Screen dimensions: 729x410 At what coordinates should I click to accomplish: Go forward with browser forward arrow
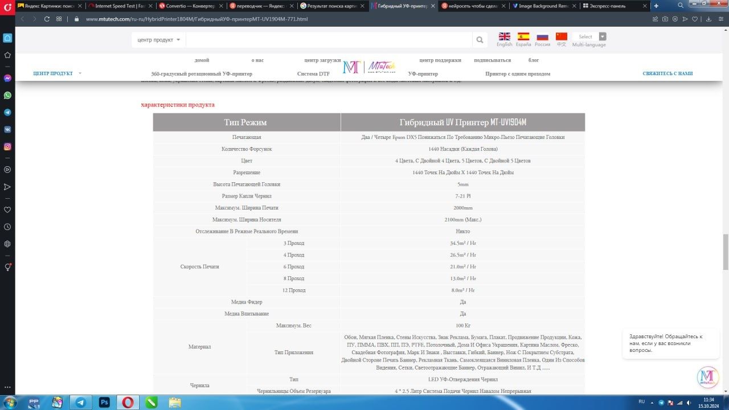(34, 19)
